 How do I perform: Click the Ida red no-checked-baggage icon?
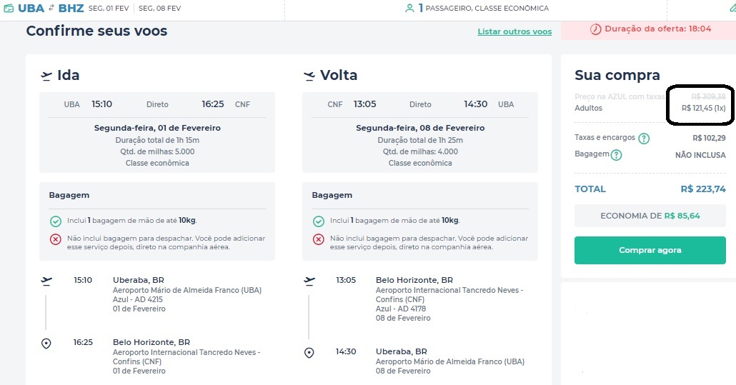[x=56, y=239]
